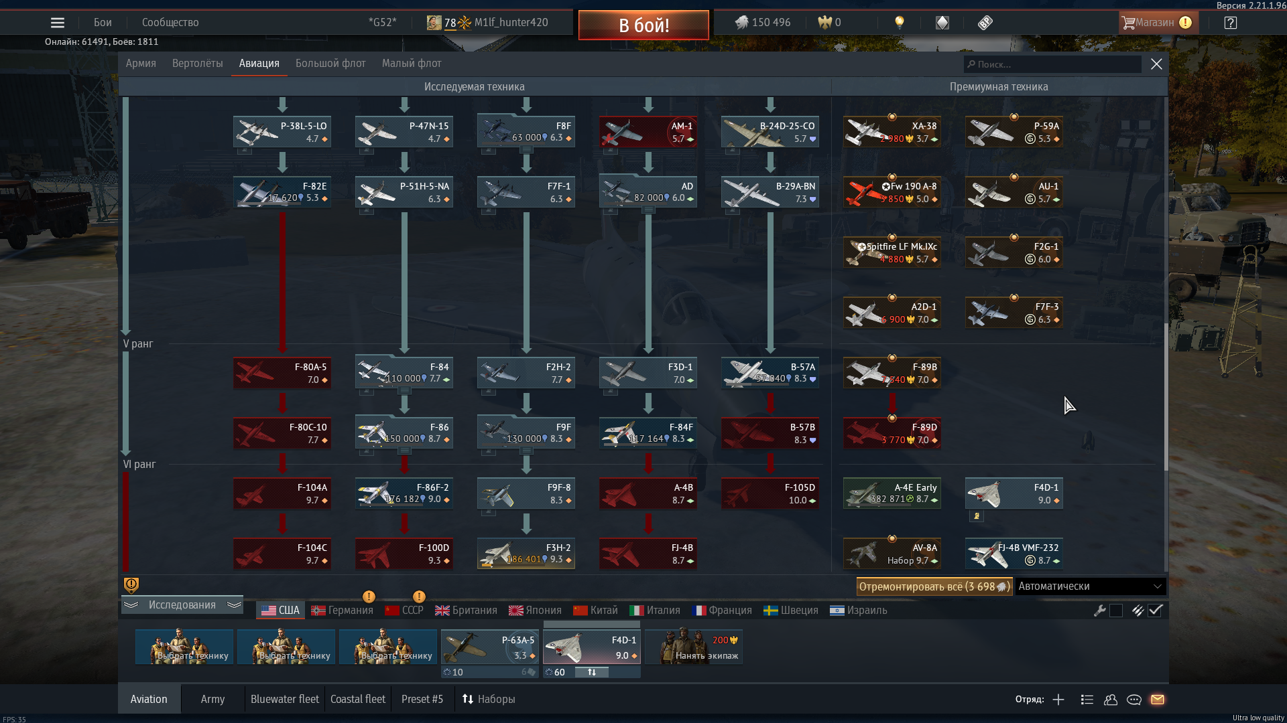The width and height of the screenshot is (1287, 723).
Task: Open the Магазин store button
Action: tap(1158, 23)
